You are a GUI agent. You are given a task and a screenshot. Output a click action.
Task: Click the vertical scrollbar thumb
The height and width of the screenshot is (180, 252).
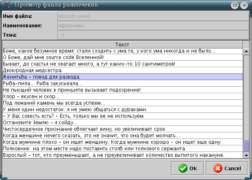(x=246, y=146)
